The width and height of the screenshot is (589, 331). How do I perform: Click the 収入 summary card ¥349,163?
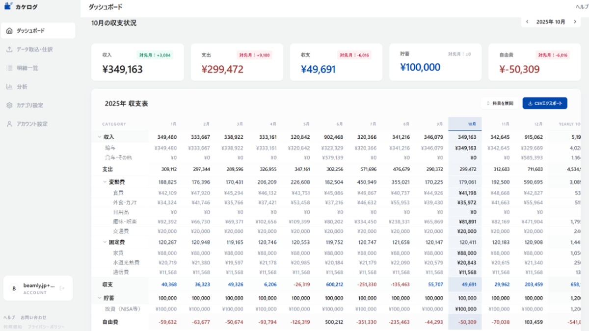point(137,62)
